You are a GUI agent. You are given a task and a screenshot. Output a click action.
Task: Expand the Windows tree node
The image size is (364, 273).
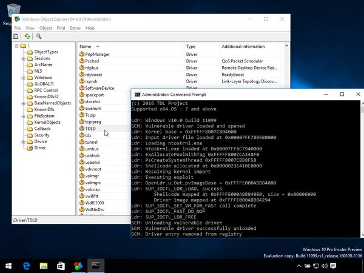23,78
